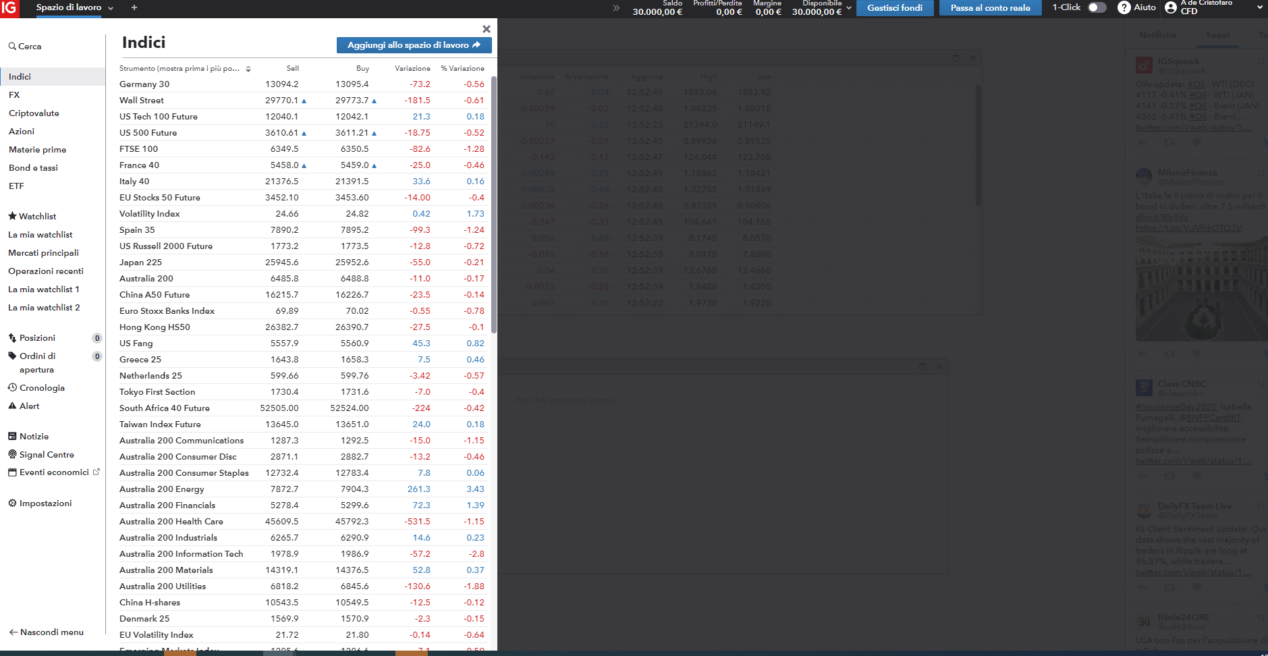This screenshot has height=656, width=1268.
Task: Select Wall Street instrument
Action: [142, 101]
